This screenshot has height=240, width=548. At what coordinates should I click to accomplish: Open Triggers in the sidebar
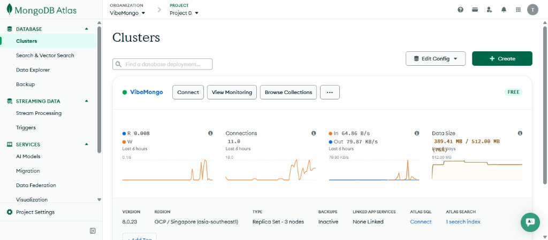coord(26,128)
